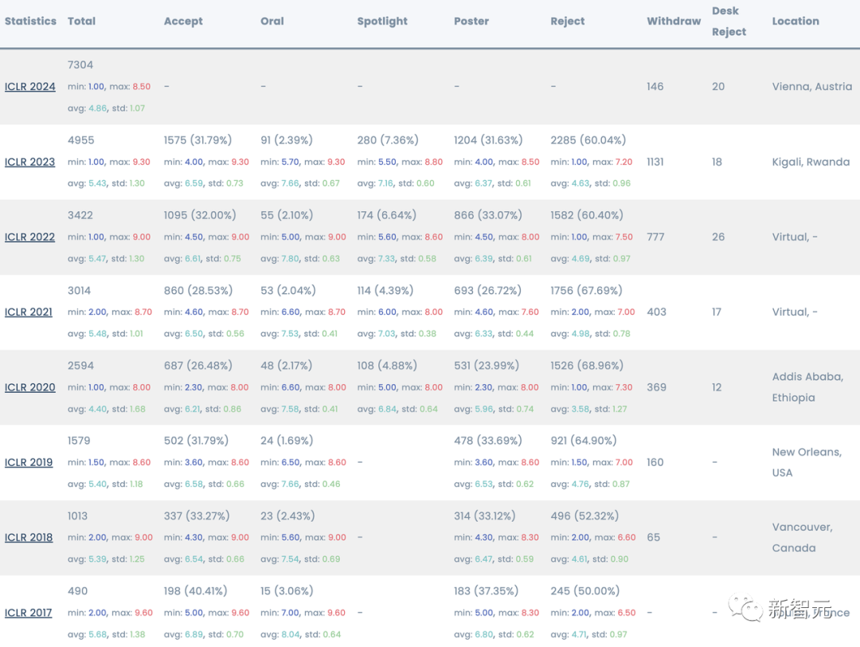Image resolution: width=860 pixels, height=647 pixels.
Task: Click the spotlight cell 280 (7.36%)
Action: (388, 140)
